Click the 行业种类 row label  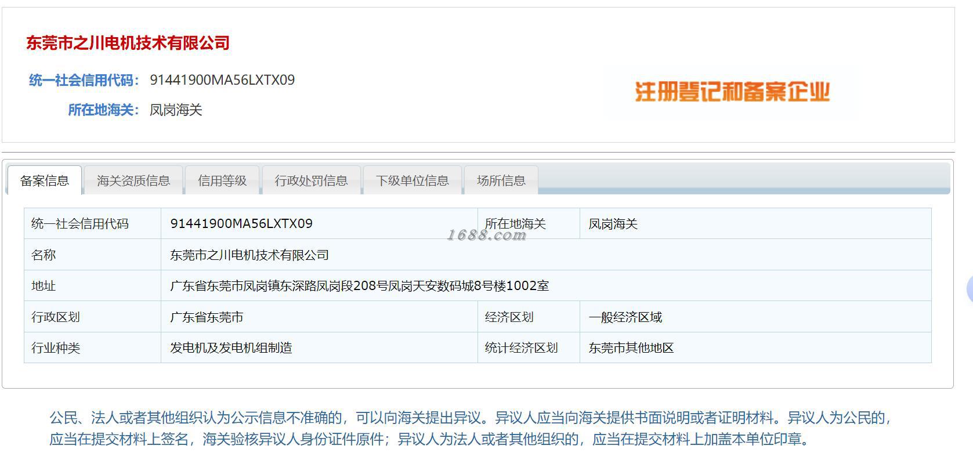56,348
